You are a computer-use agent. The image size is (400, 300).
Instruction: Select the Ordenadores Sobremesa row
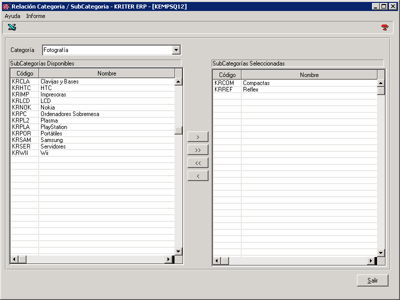pyautogui.click(x=92, y=114)
